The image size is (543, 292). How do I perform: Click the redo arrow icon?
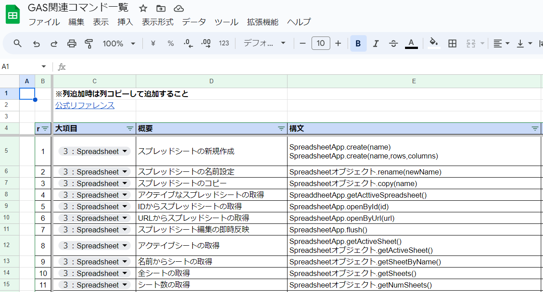(x=54, y=43)
